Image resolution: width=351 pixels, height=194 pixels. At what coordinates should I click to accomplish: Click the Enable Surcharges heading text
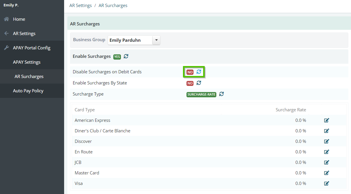click(x=92, y=56)
